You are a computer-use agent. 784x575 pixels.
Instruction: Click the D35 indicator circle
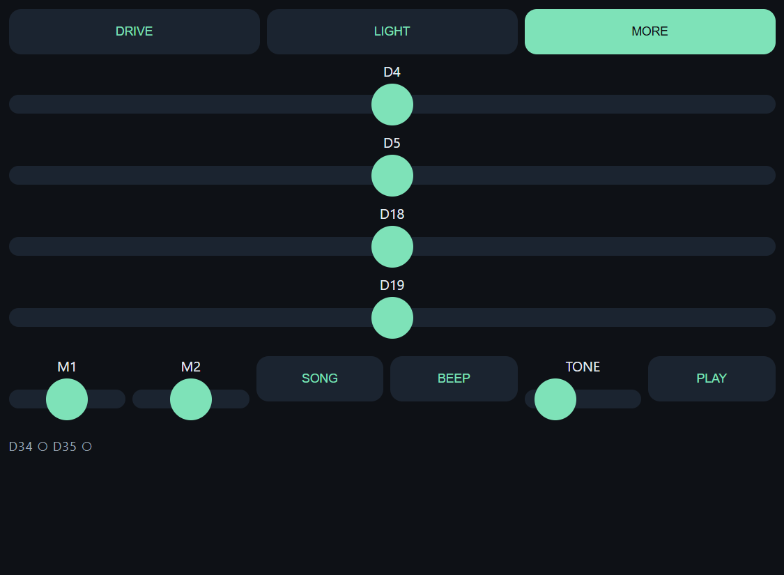point(87,447)
